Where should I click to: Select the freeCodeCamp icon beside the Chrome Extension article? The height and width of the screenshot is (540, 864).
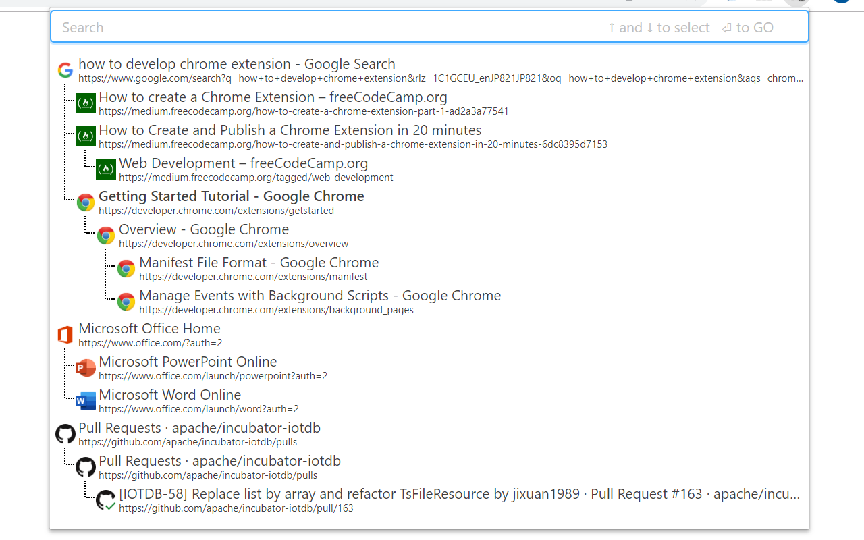(85, 103)
